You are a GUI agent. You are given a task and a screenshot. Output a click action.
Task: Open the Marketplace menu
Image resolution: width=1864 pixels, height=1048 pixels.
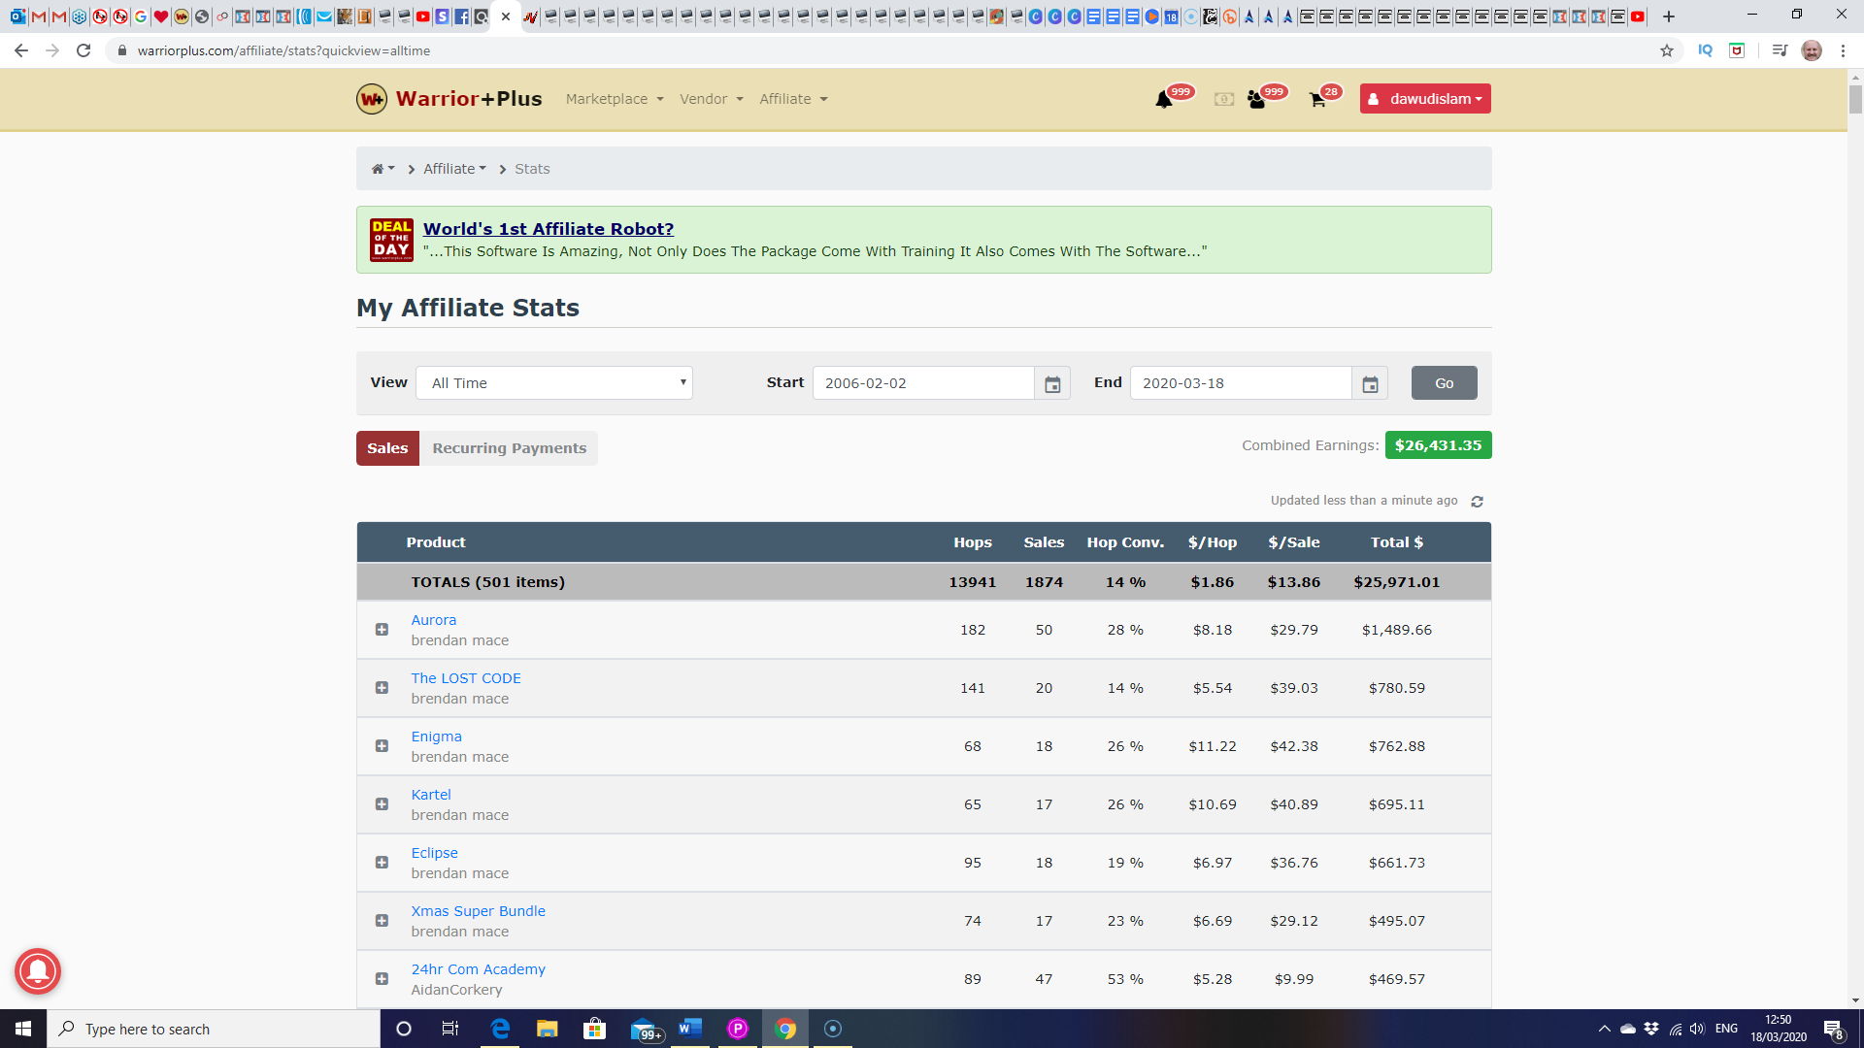coord(615,99)
